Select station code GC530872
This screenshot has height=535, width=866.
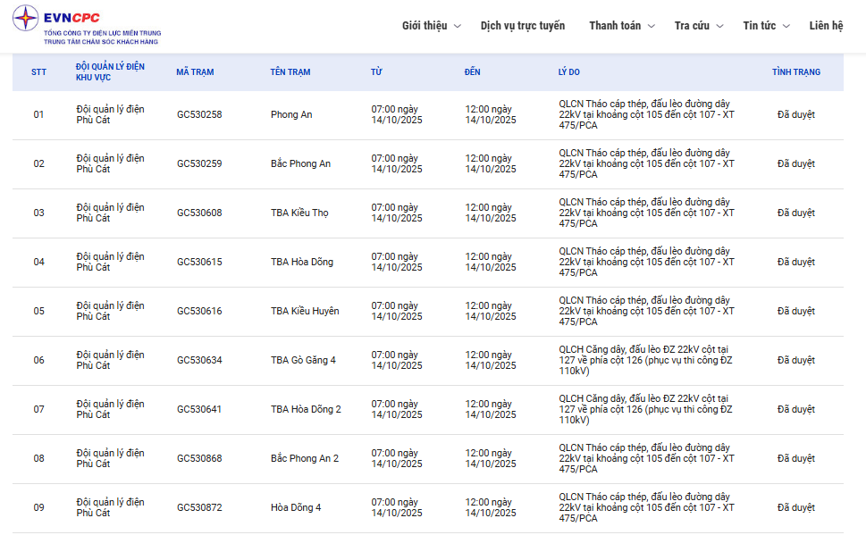point(199,507)
